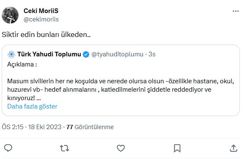Like the tweet with the heart icon
The height and width of the screenshot is (159, 244).
pyautogui.click(x=121, y=148)
